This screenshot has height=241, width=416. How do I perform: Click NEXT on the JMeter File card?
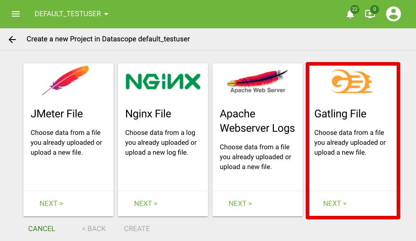pyautogui.click(x=51, y=203)
